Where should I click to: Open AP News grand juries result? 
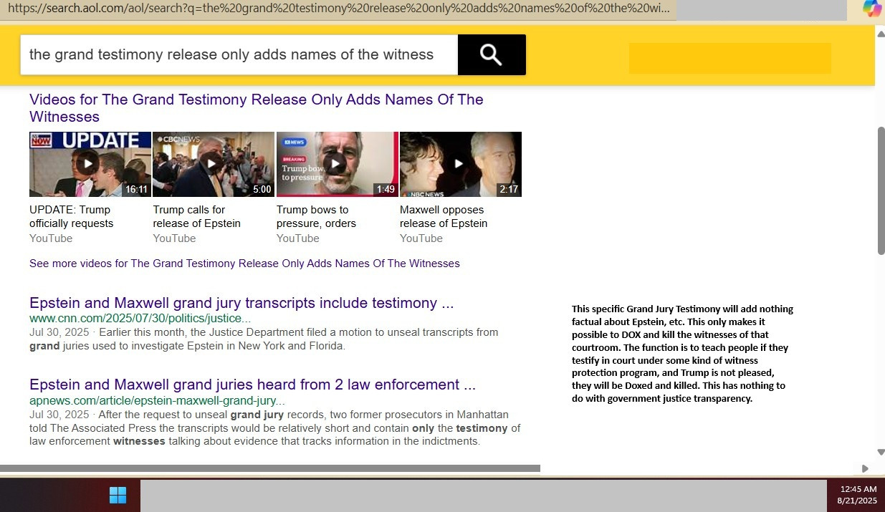252,385
